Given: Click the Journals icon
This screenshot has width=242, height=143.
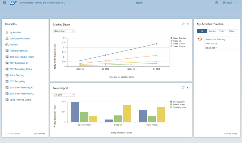Looking at the screenshot, I should 7,44.
